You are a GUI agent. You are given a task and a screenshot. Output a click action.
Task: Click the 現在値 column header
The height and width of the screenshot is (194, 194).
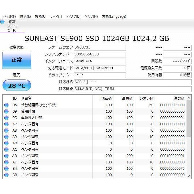(x=103, y=98)
